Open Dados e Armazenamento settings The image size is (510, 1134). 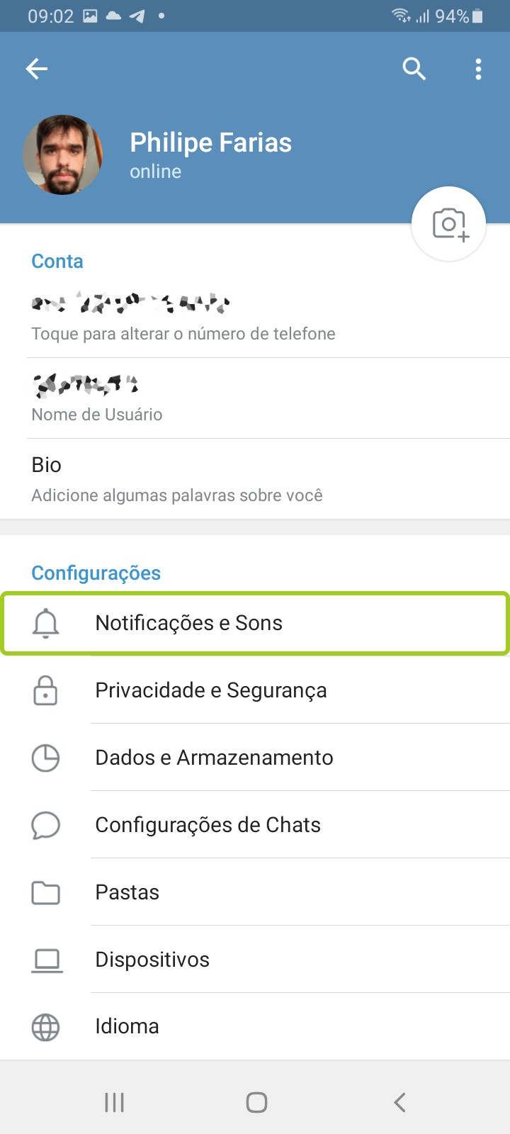[x=214, y=758]
